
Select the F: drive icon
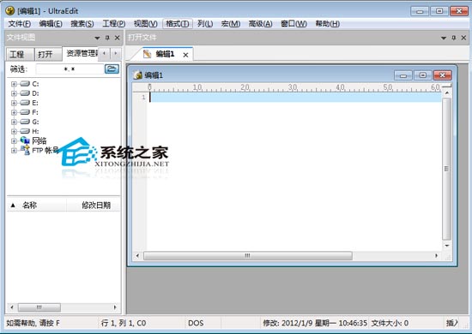(25, 112)
